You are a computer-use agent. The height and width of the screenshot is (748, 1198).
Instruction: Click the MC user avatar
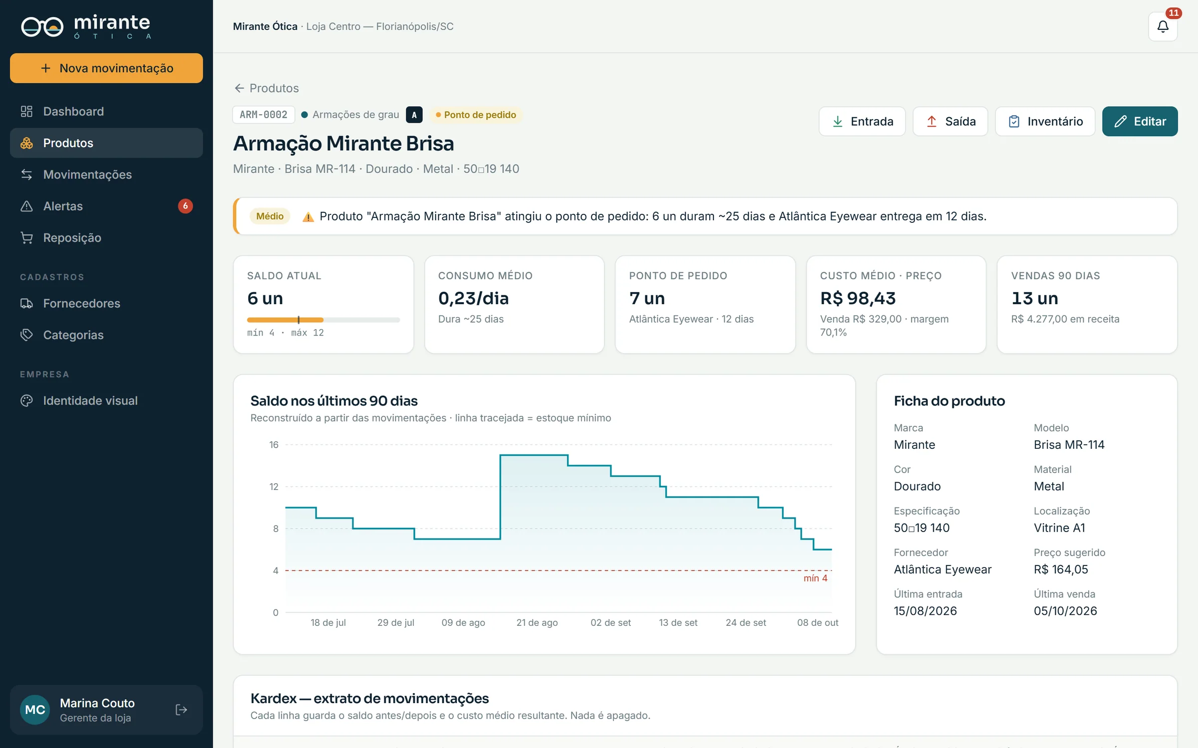click(35, 710)
